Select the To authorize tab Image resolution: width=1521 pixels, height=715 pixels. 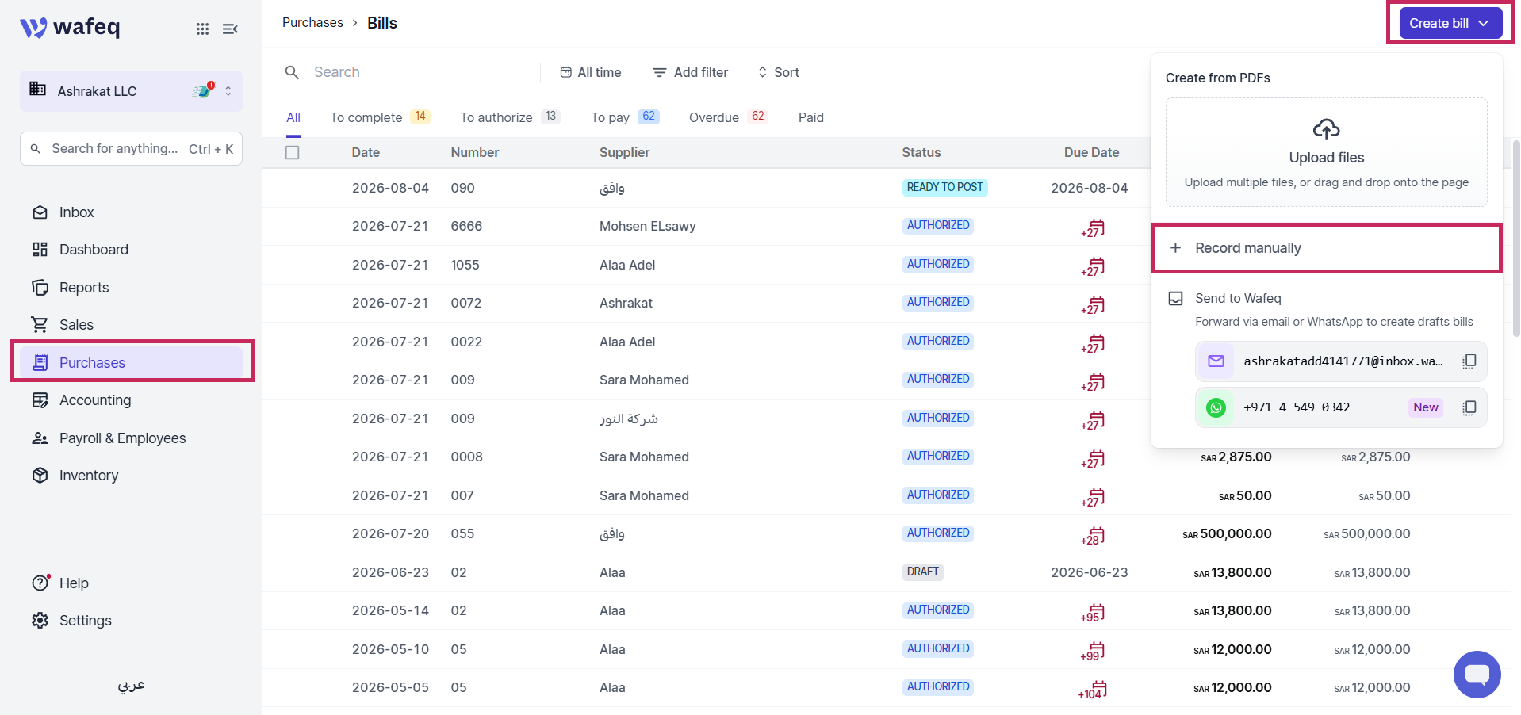coord(510,117)
